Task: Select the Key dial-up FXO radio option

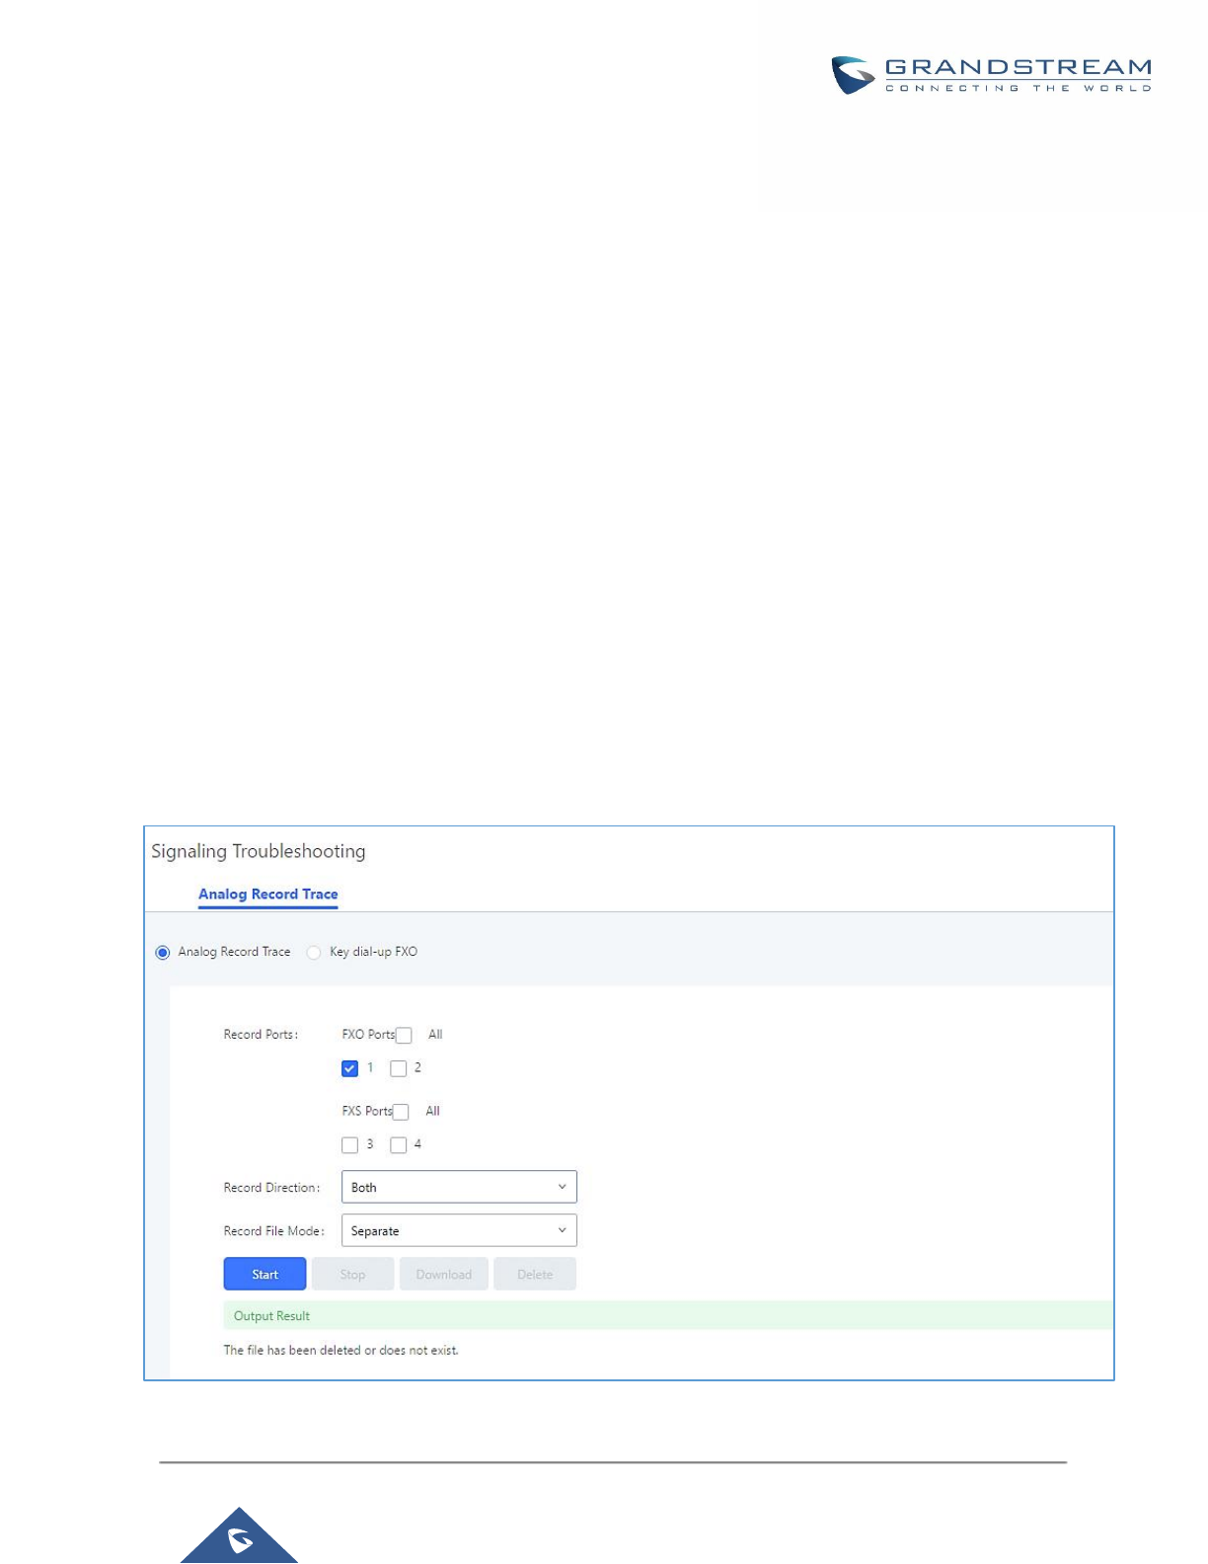Action: click(314, 953)
